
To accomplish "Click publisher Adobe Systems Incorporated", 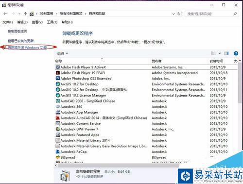I will coord(174,73).
